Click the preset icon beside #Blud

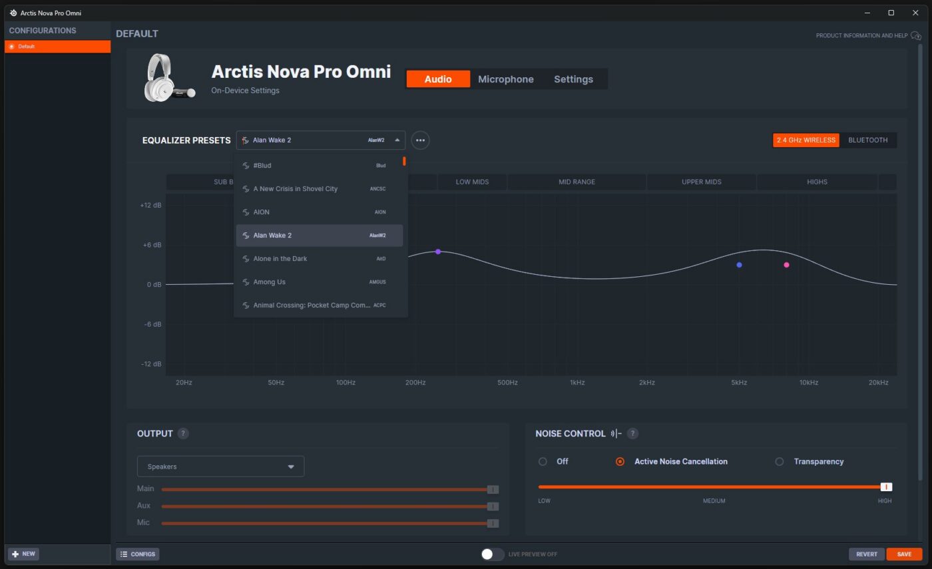246,166
